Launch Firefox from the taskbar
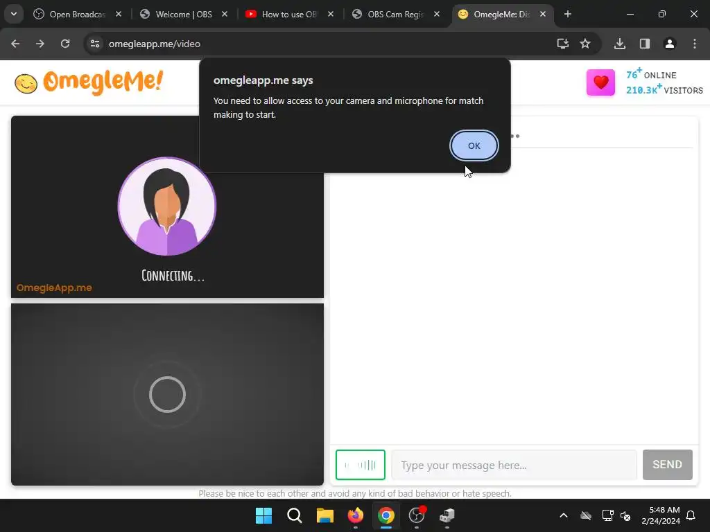 tap(356, 515)
